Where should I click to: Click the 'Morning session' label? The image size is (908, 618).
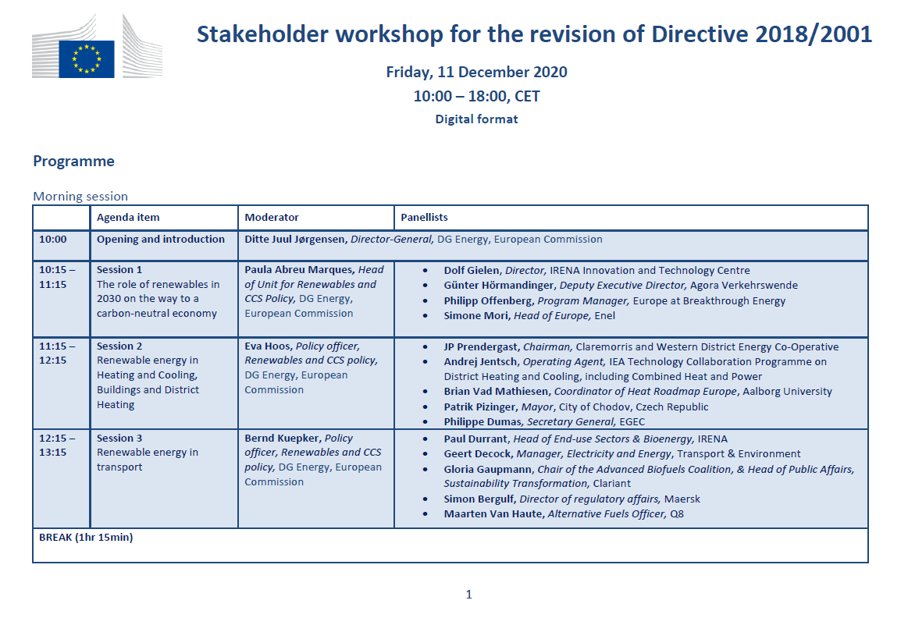80,196
